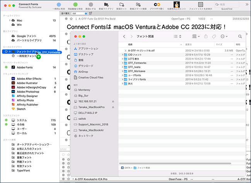Click the deactivate (無効にする) gray toolbar button
This screenshot has width=251, height=183.
(91, 5)
